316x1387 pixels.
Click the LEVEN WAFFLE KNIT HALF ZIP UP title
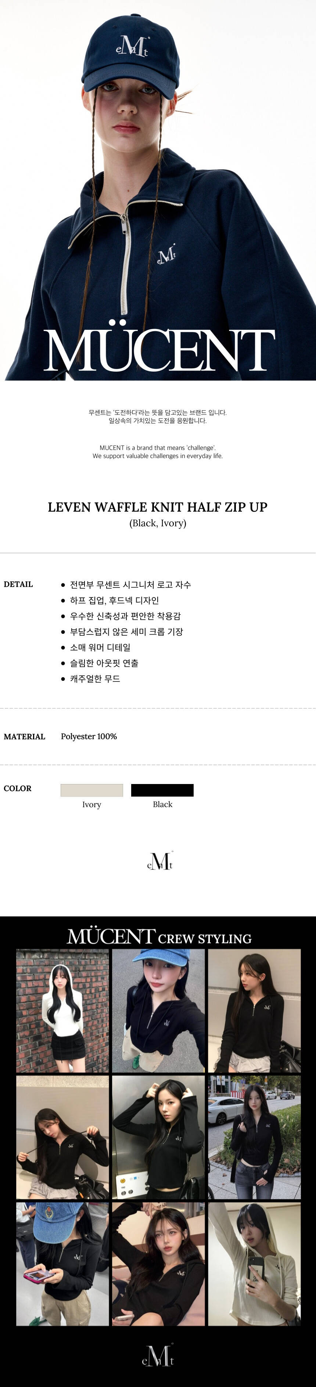[x=158, y=507]
